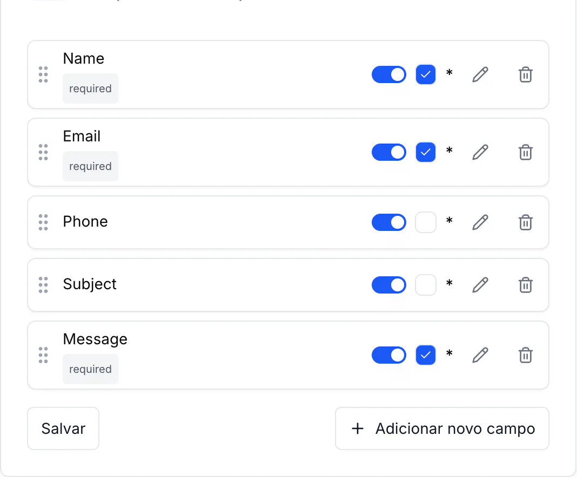This screenshot has height=477, width=577.
Task: Open edit for the Phone field
Action: pyautogui.click(x=480, y=222)
